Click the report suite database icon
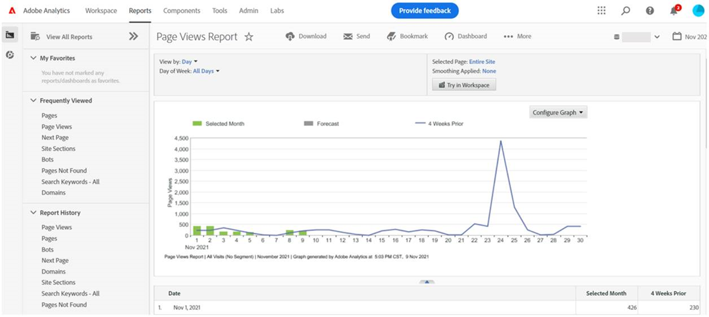 (616, 37)
